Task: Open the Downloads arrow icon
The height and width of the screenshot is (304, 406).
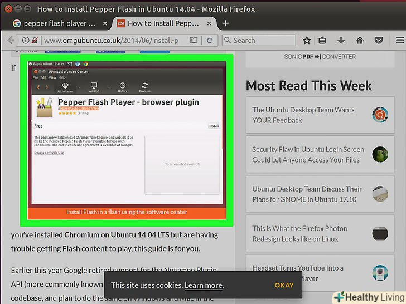Action: coord(341,41)
